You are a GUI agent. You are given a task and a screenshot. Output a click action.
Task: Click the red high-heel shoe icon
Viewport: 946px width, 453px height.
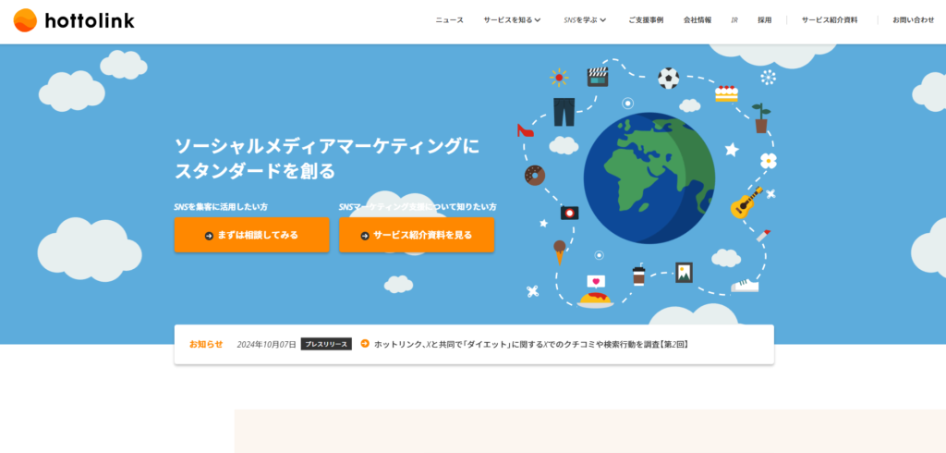(525, 129)
